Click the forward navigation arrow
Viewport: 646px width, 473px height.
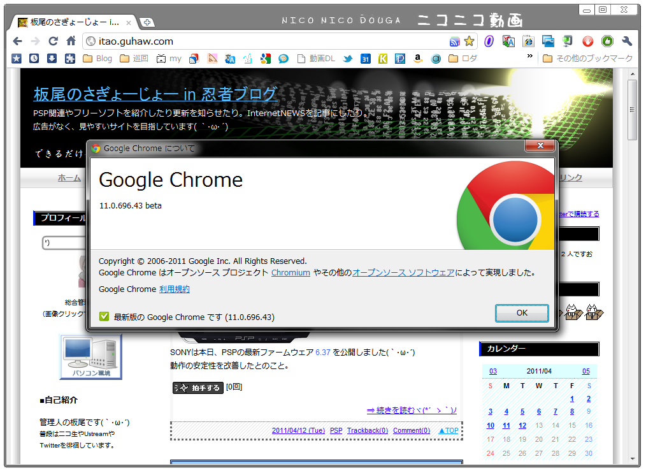36,41
